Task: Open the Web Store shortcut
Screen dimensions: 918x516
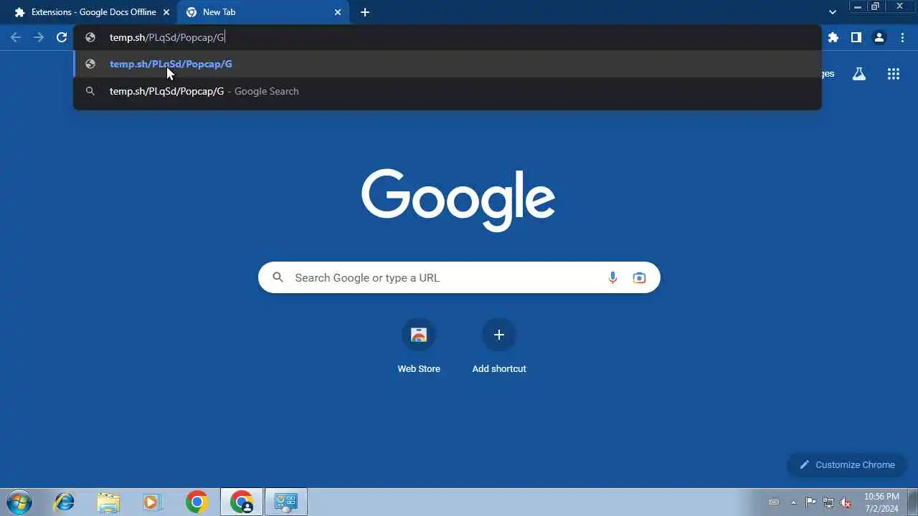Action: 419,346
